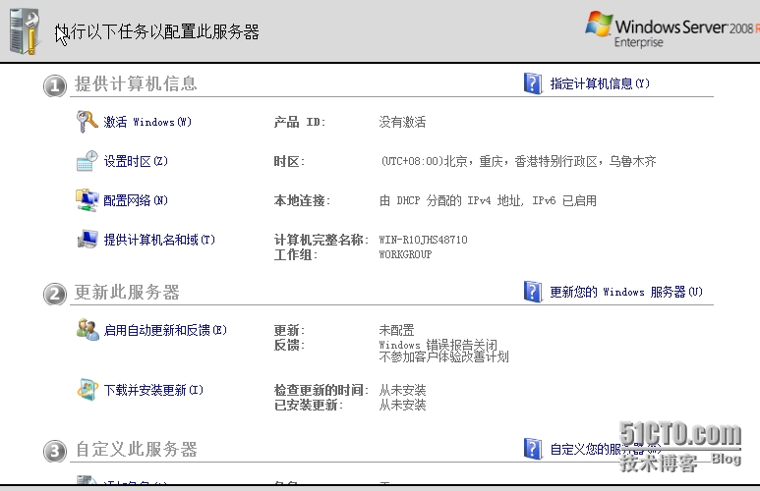760x491 pixels.
Task: Click the Windows Update icon beside 下载并安装更新
Action: [88, 389]
